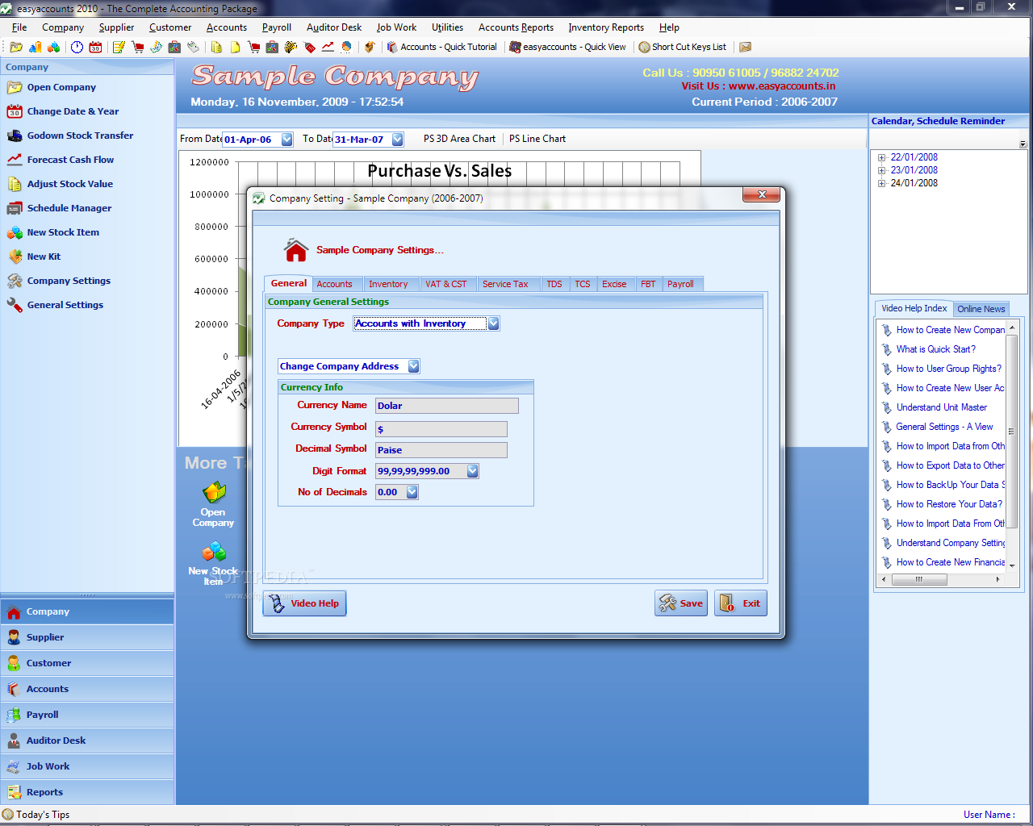The height and width of the screenshot is (826, 1033).
Task: Click the red price tag toolbar icon
Action: tap(310, 47)
